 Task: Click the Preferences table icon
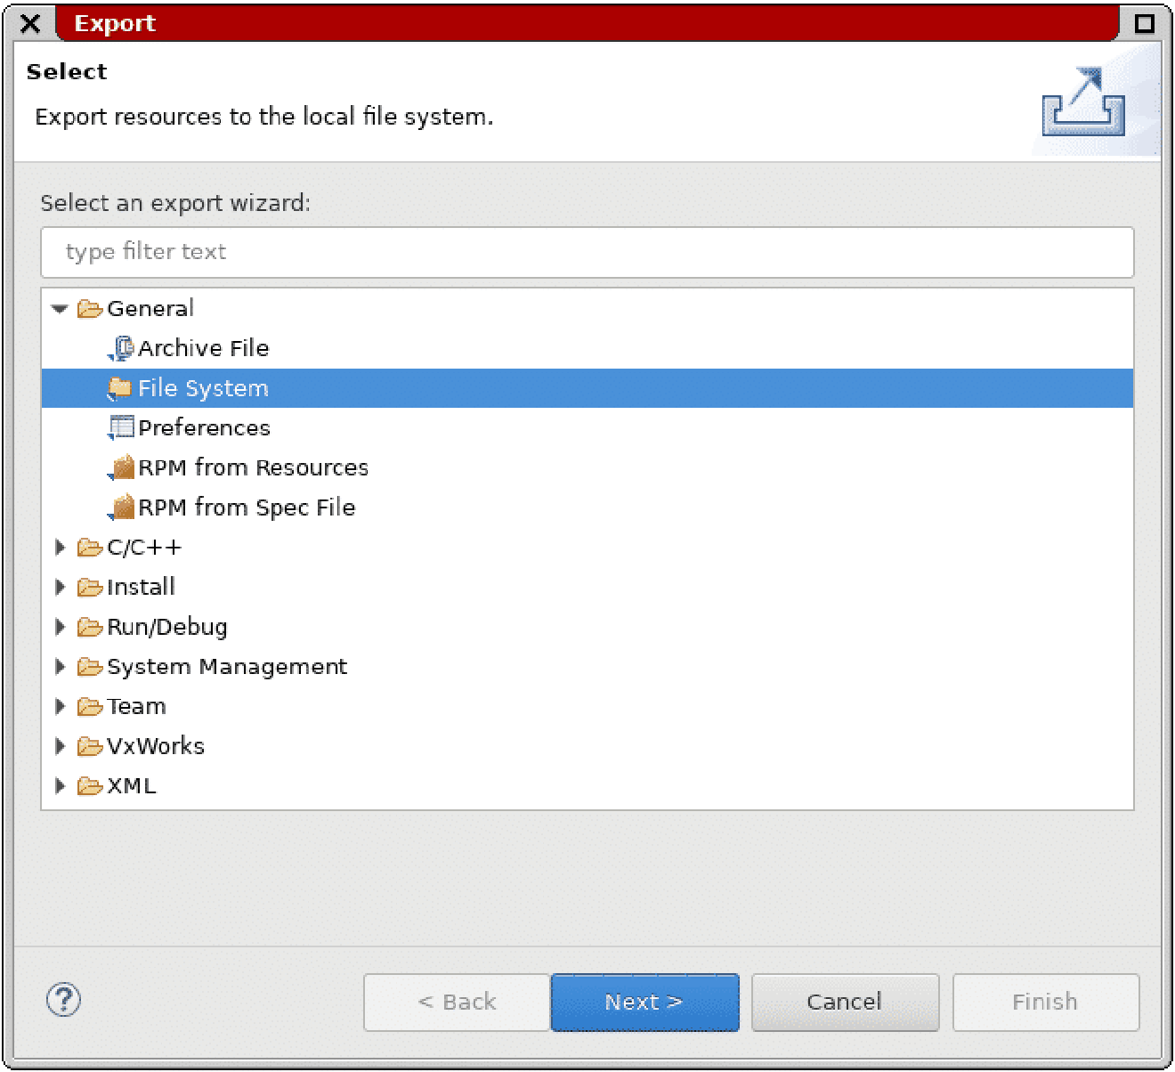(121, 427)
